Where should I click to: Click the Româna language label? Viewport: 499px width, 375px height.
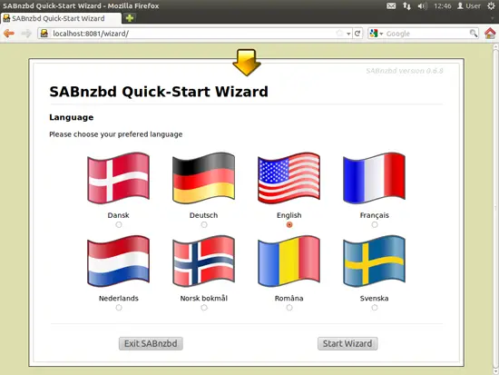coord(289,298)
